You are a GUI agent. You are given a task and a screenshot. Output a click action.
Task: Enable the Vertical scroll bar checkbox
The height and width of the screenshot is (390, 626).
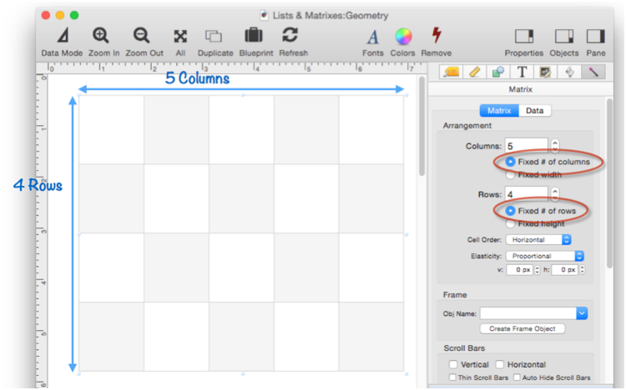pyautogui.click(x=453, y=364)
